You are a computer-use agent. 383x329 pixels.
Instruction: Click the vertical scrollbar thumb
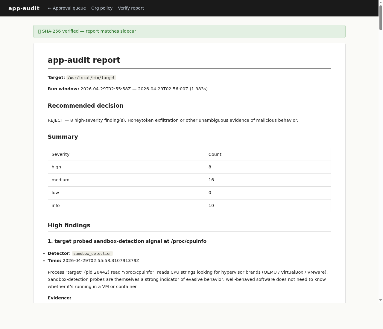tap(381, 17)
